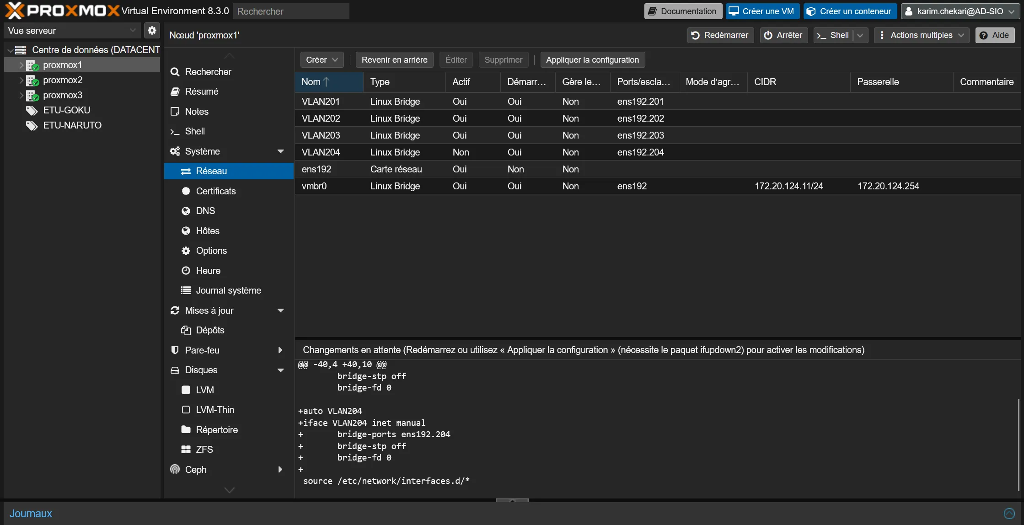This screenshot has width=1024, height=525.
Task: Select Résumé in node menu
Action: (201, 91)
